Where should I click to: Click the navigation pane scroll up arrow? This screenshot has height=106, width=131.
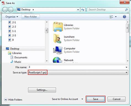click(47, 22)
